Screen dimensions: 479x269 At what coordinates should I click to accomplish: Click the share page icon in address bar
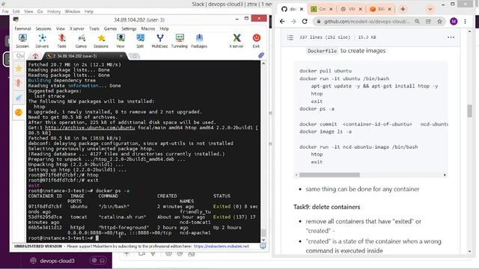pos(428,22)
